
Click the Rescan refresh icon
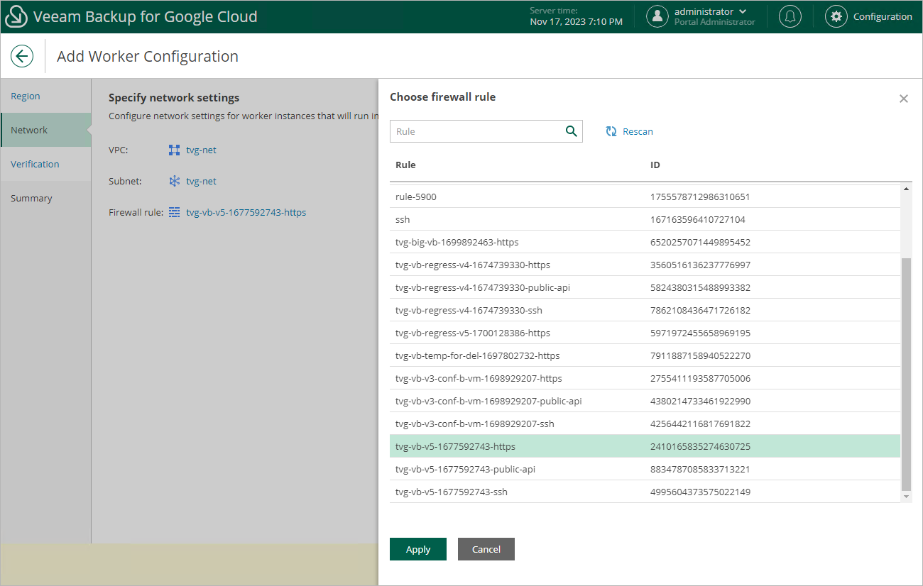click(611, 131)
